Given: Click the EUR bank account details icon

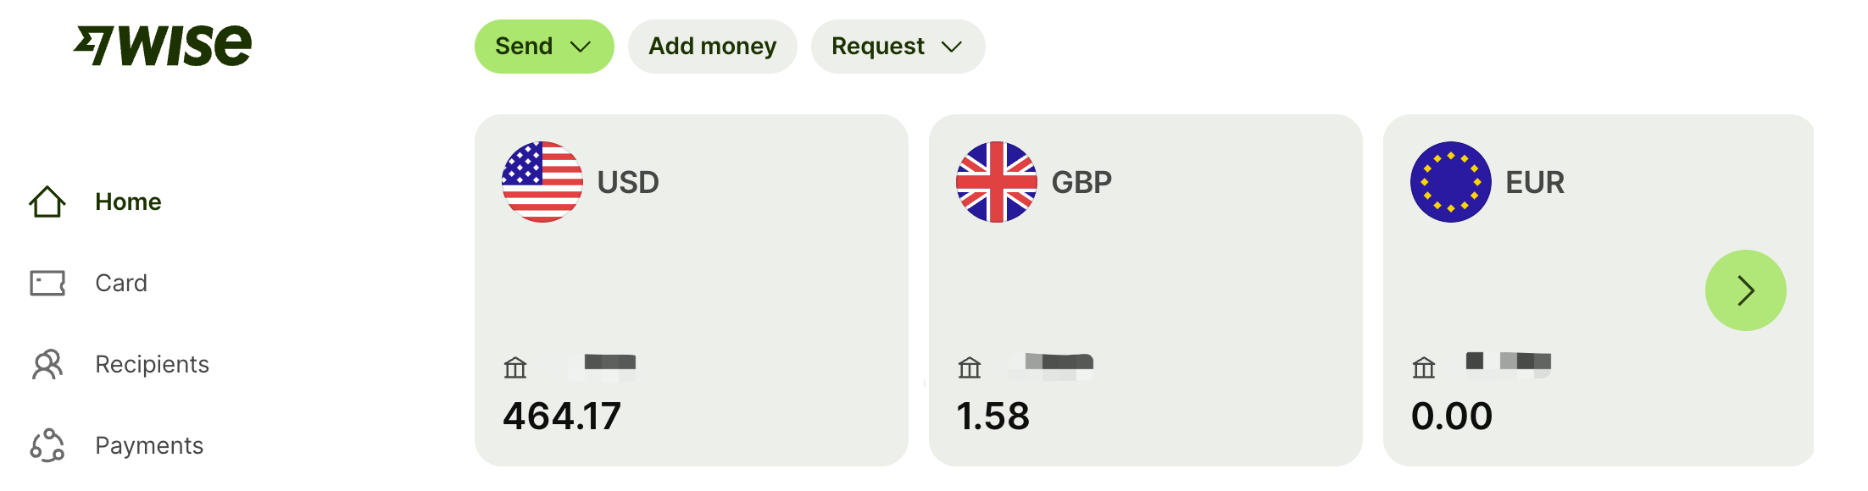Looking at the screenshot, I should point(1424,367).
